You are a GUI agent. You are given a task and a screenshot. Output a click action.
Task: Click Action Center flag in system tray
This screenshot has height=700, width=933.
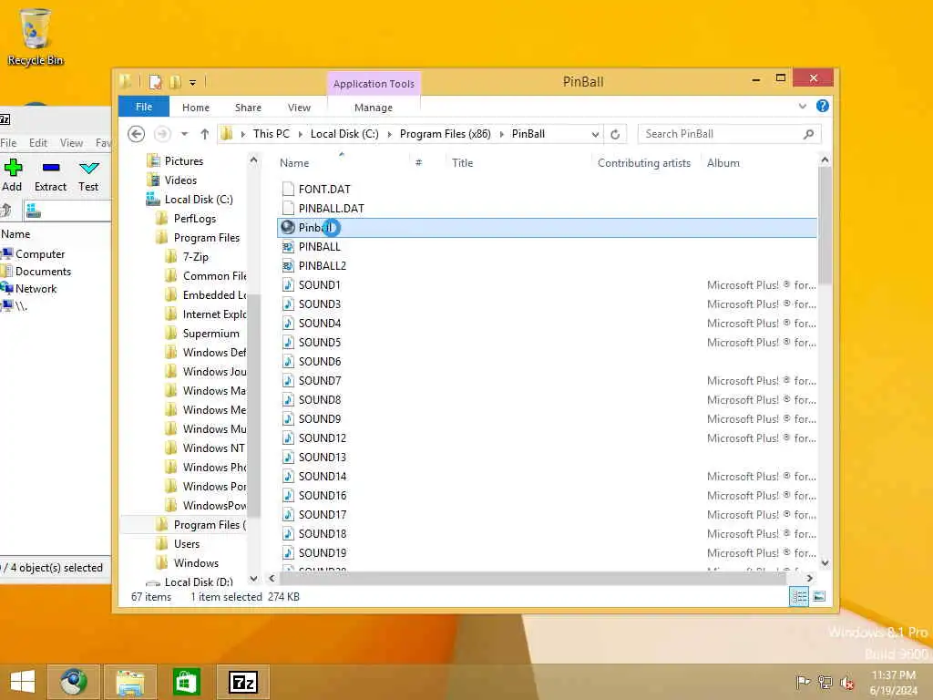(x=803, y=682)
